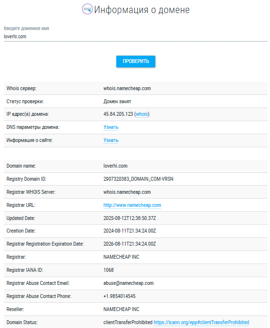Select the IP address 45.84.205.123 text
The image size is (270, 328).
pos(118,114)
